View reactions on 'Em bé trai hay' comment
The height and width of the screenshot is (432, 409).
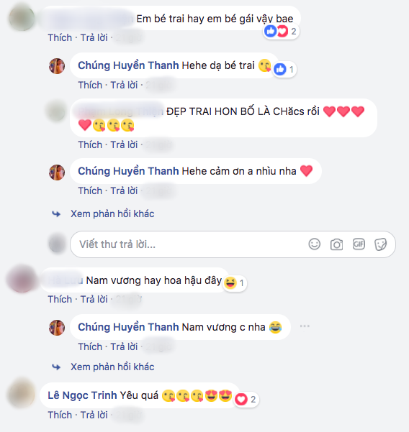click(x=281, y=31)
